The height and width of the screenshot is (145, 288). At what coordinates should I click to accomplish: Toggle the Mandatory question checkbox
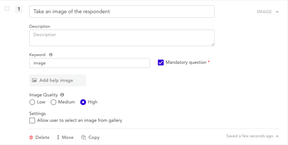161,63
